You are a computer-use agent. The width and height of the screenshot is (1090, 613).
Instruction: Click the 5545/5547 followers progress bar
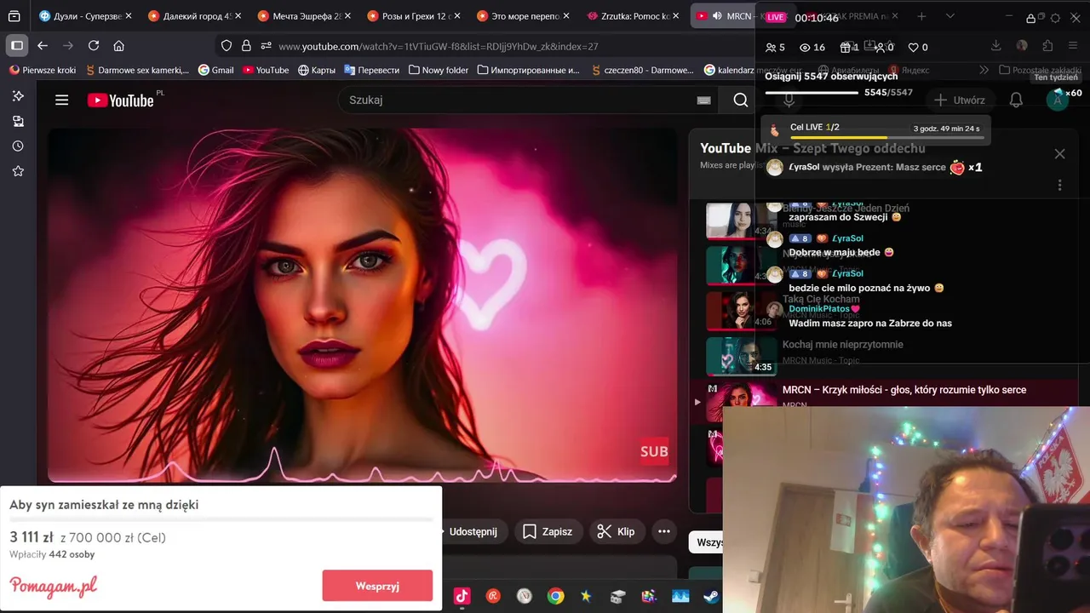[811, 93]
